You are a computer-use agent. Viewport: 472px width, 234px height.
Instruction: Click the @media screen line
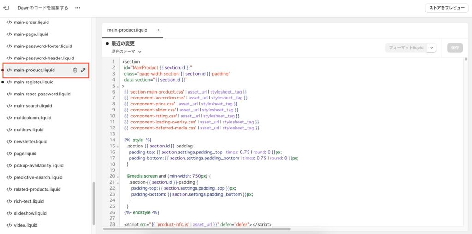pyautogui.click(x=169, y=176)
